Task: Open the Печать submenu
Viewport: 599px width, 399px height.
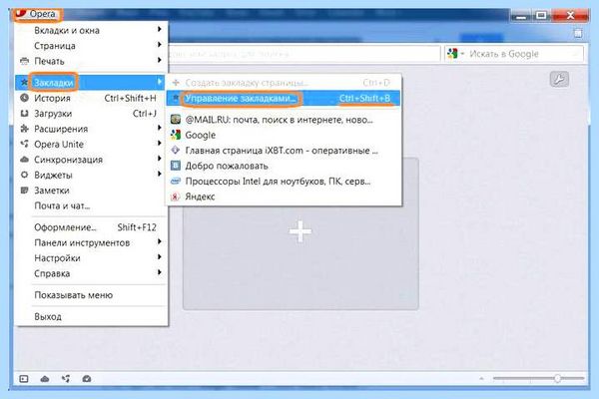Action: pos(91,61)
